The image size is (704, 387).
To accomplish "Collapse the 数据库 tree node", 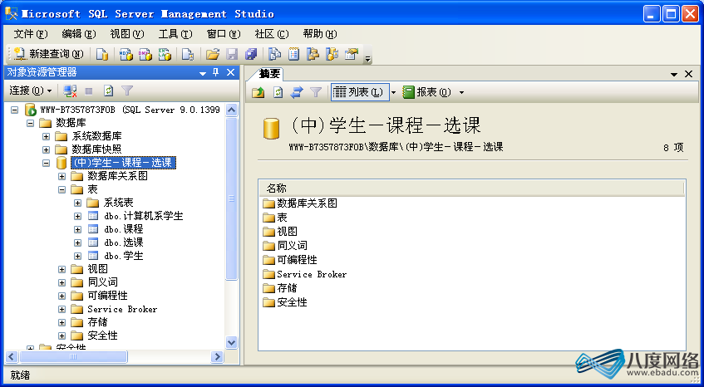I will coord(30,123).
